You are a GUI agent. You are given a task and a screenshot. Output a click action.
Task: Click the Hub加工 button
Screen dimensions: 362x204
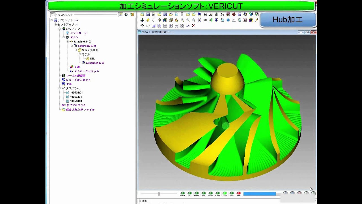[x=288, y=20]
